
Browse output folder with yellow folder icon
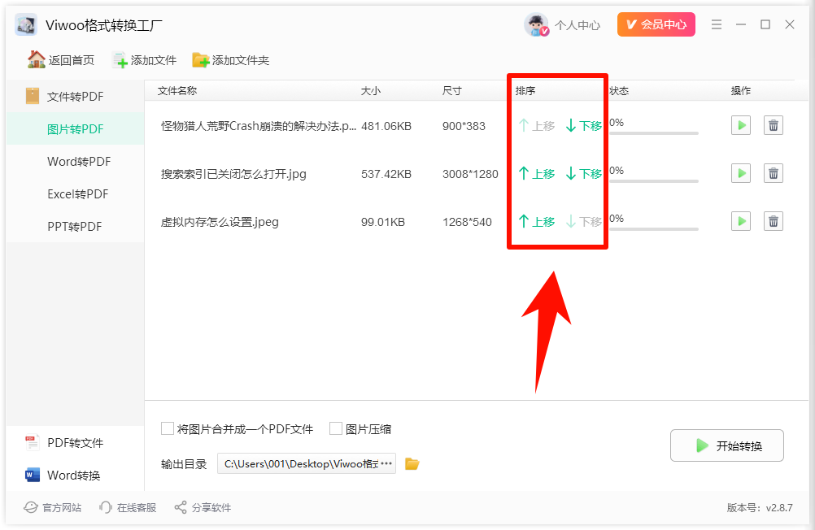click(412, 463)
